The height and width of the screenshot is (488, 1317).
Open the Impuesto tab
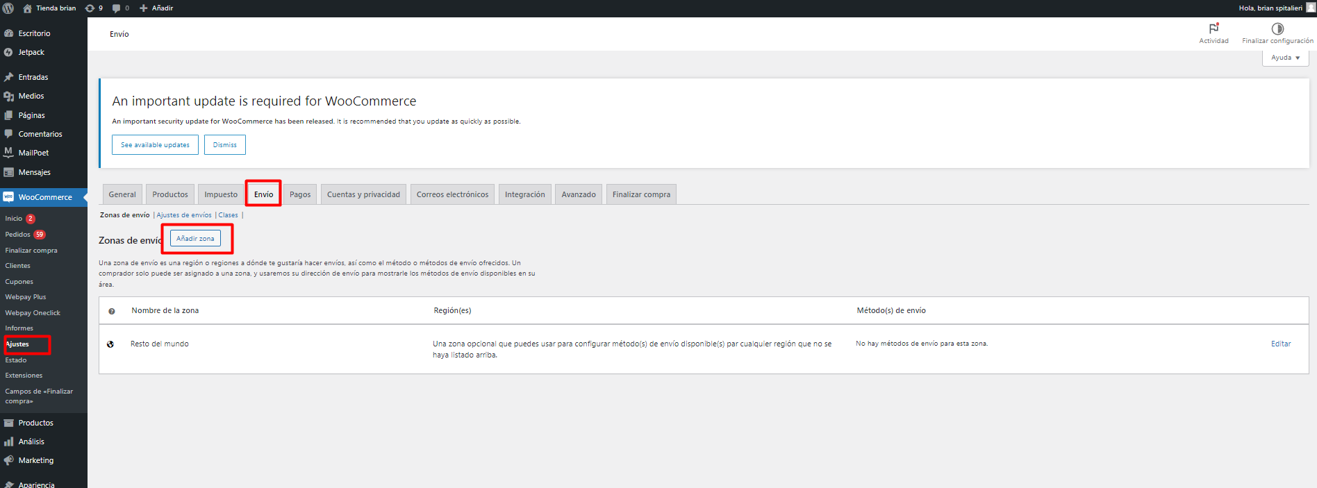click(x=221, y=194)
